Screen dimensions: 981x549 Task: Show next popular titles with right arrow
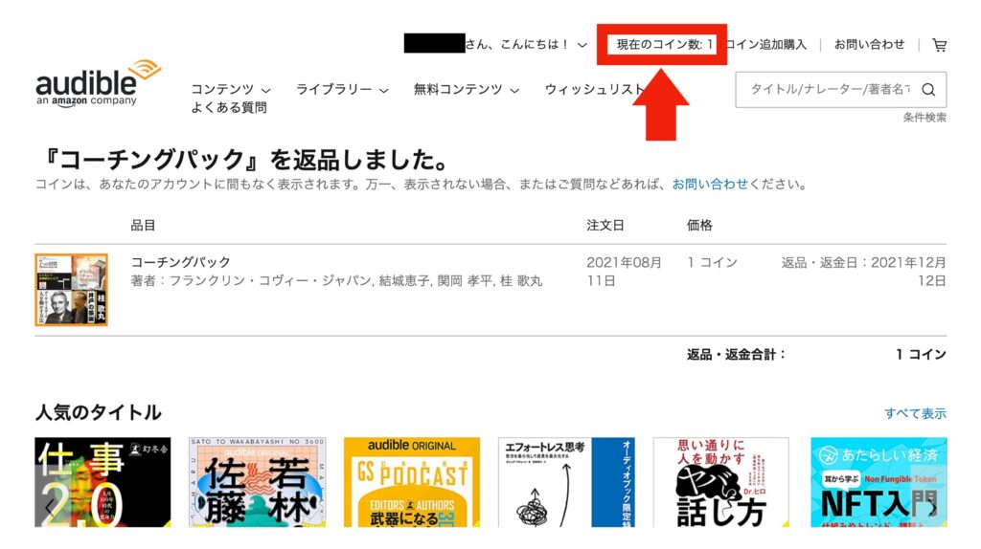(933, 507)
